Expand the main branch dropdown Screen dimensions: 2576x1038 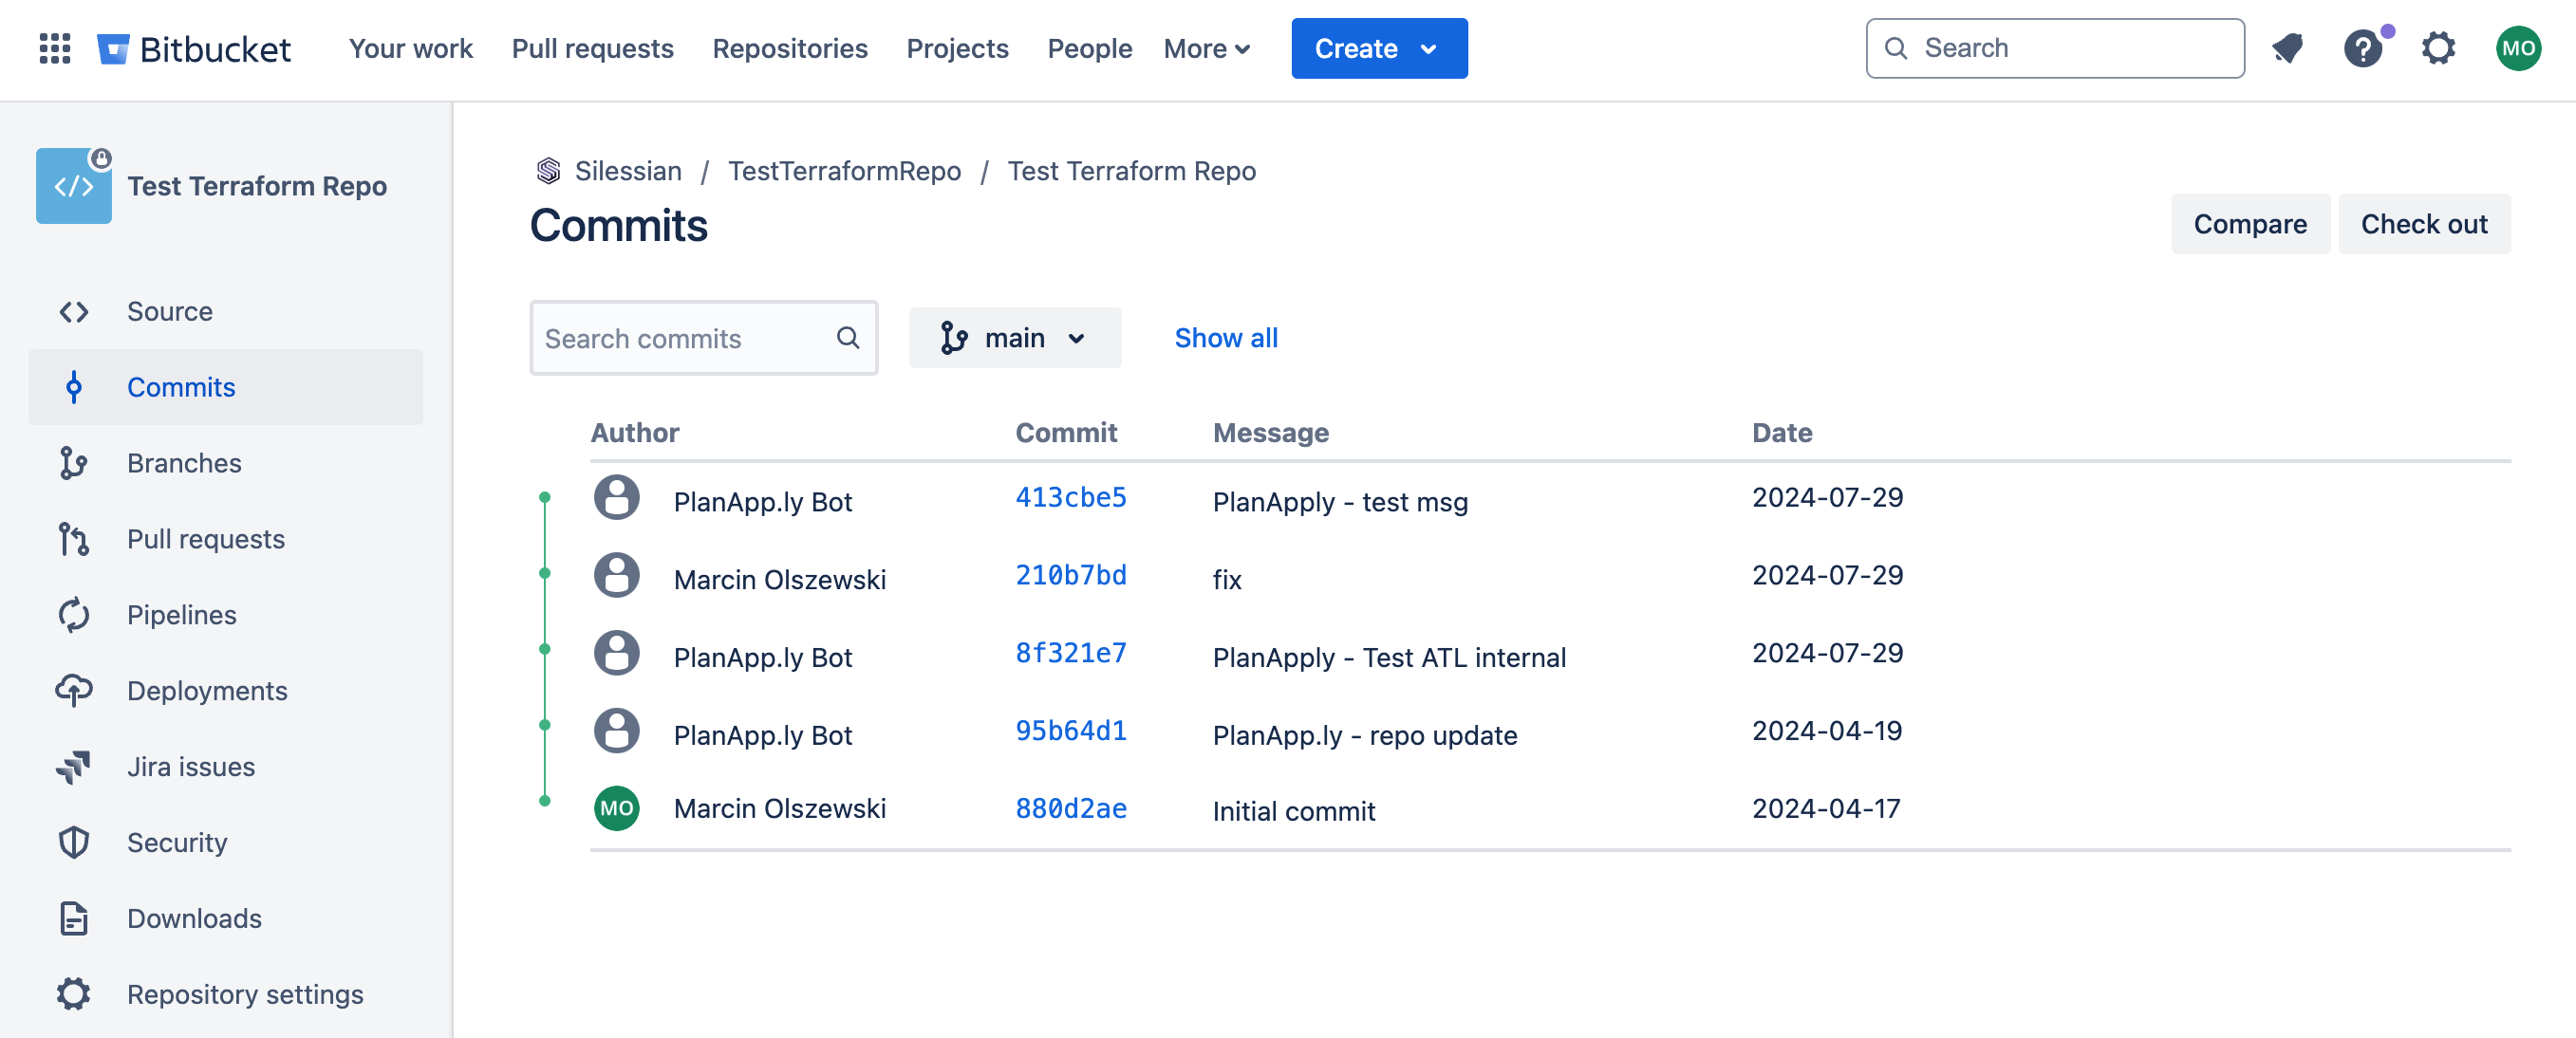(1014, 338)
